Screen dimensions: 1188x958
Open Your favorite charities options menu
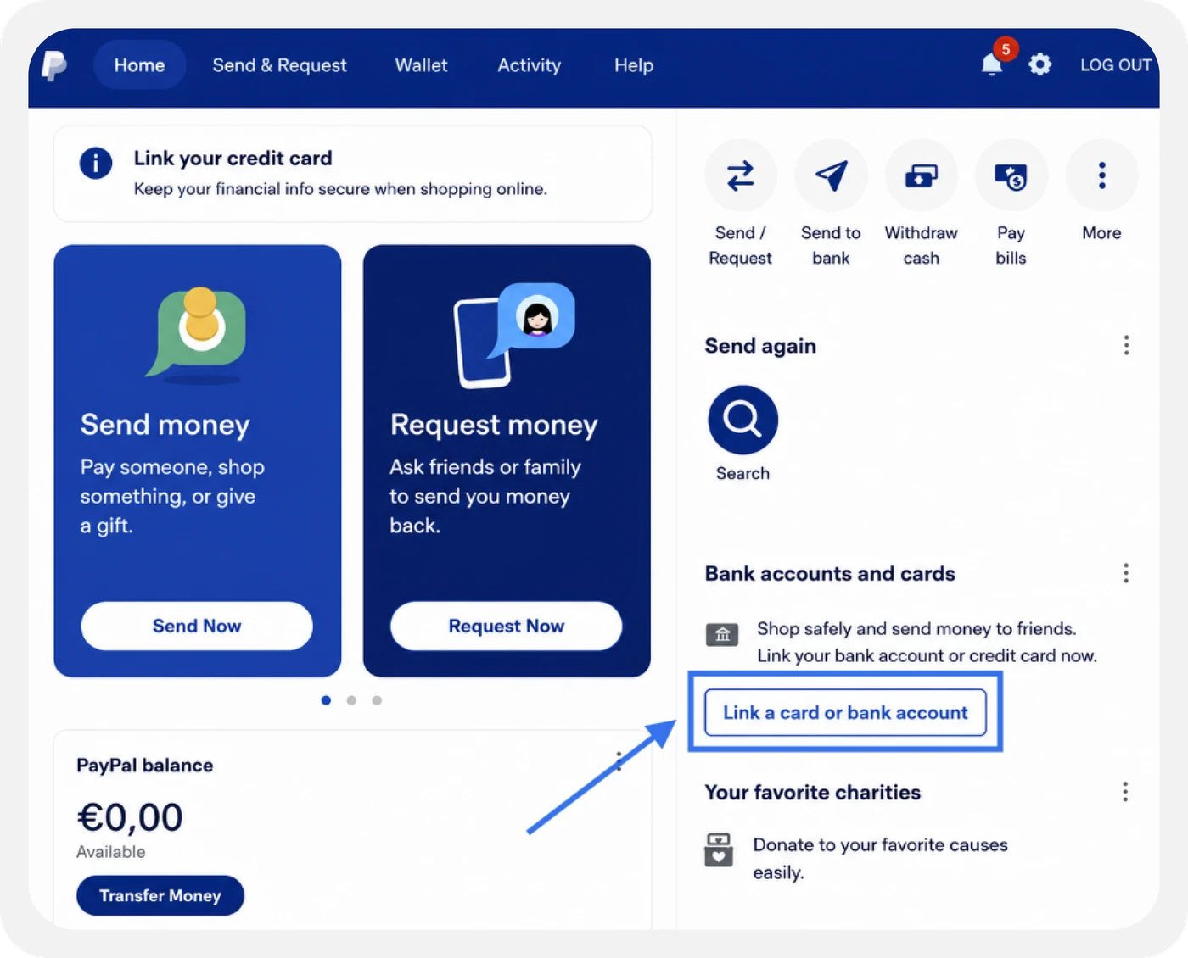pyautogui.click(x=1125, y=792)
